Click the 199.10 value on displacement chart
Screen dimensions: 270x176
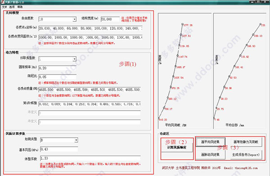pos(258,36)
